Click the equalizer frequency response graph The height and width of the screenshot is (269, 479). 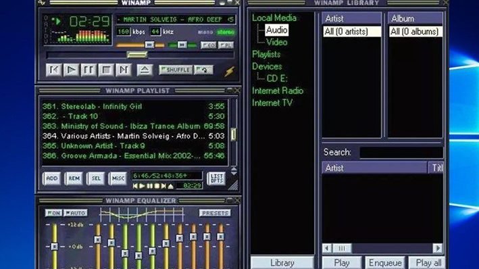click(142, 214)
